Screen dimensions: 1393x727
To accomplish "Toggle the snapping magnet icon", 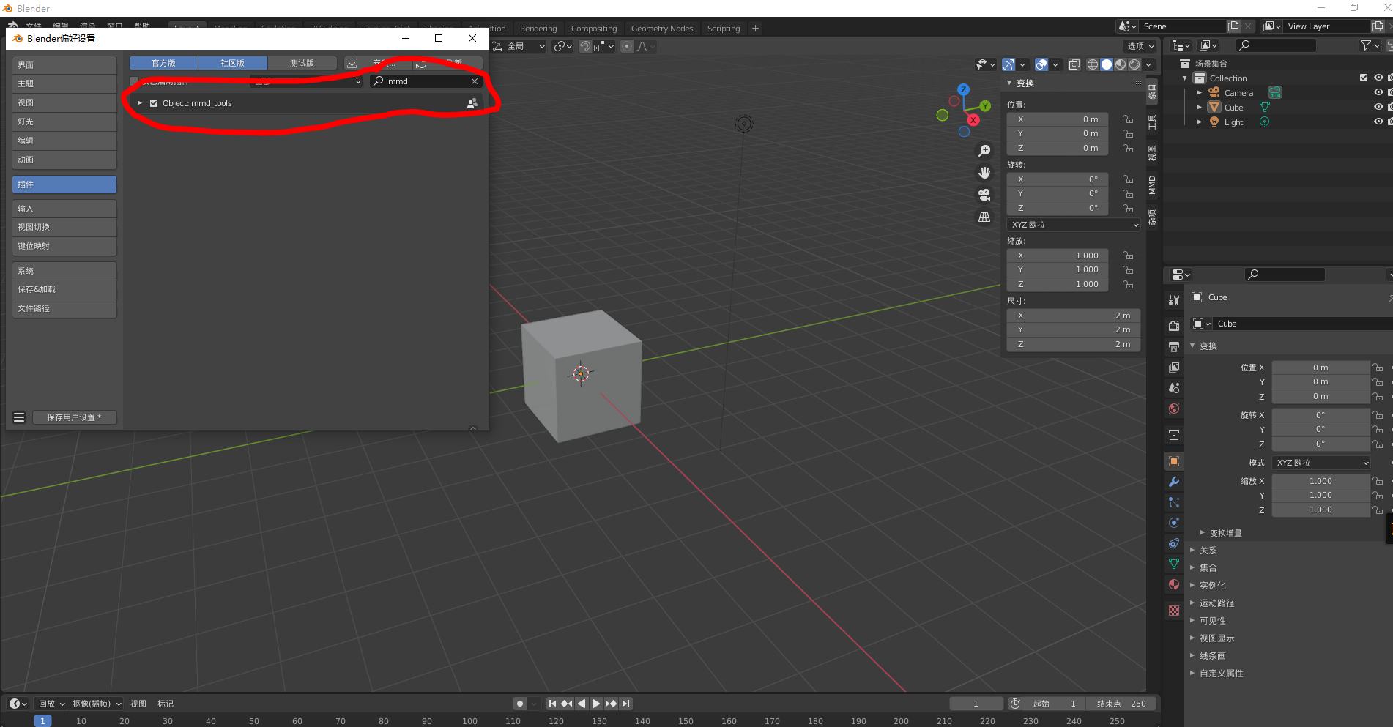I will coord(585,46).
